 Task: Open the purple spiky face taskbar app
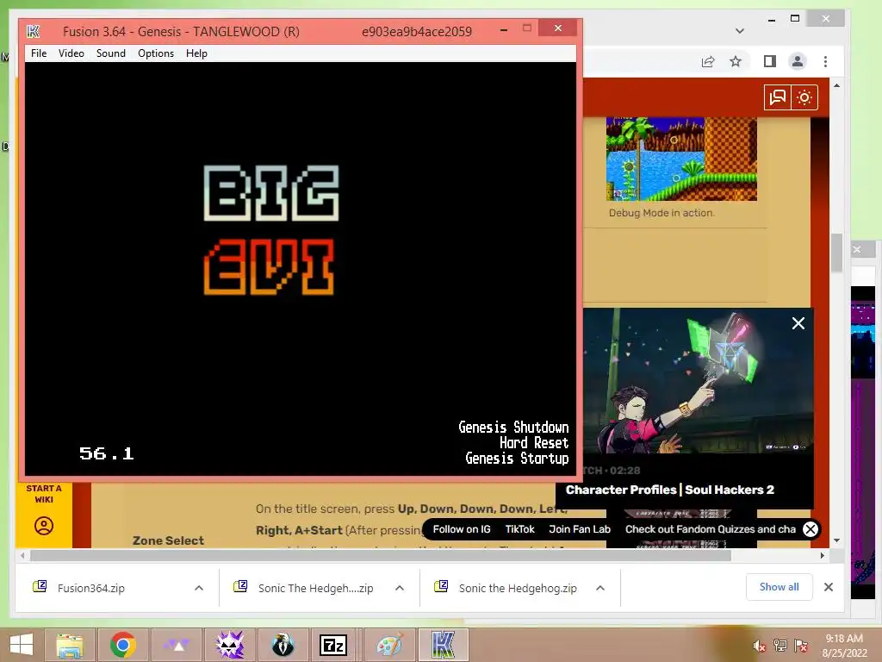click(x=229, y=645)
